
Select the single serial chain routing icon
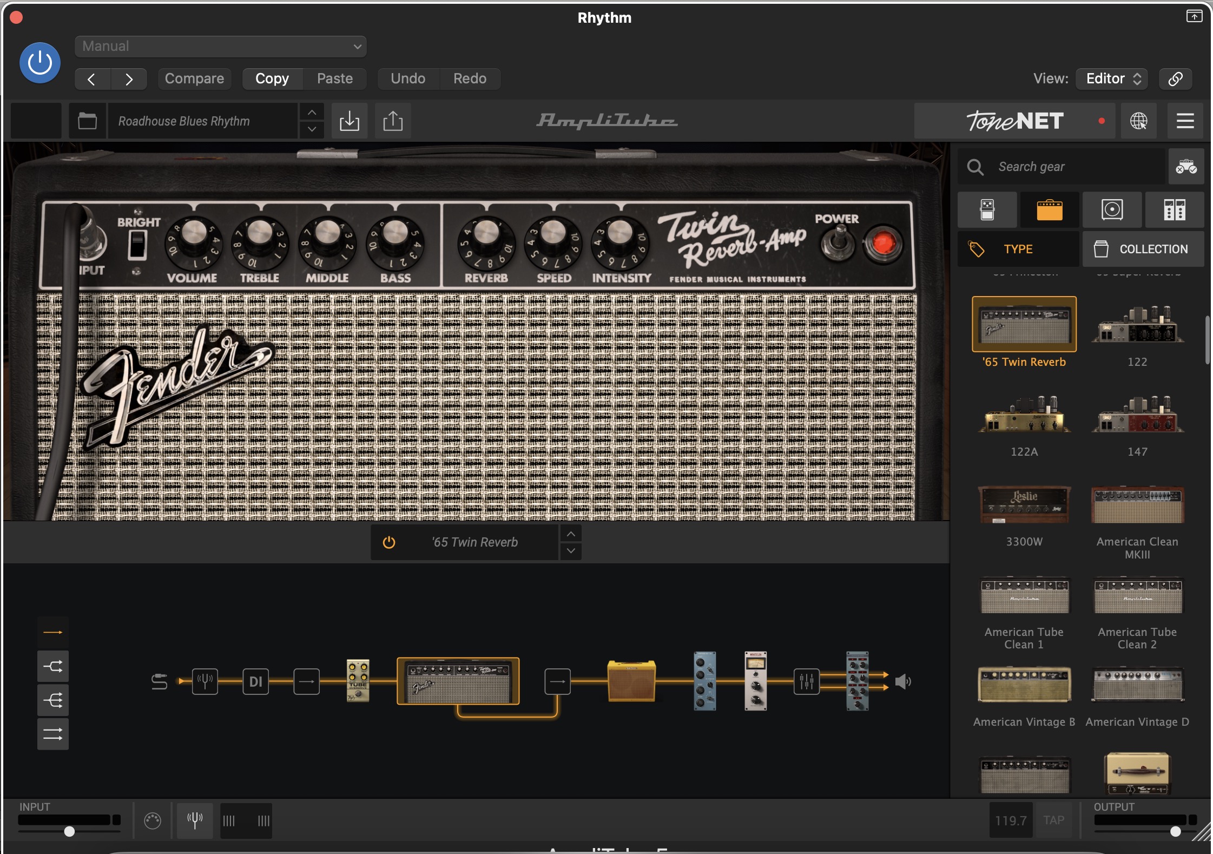tap(52, 632)
